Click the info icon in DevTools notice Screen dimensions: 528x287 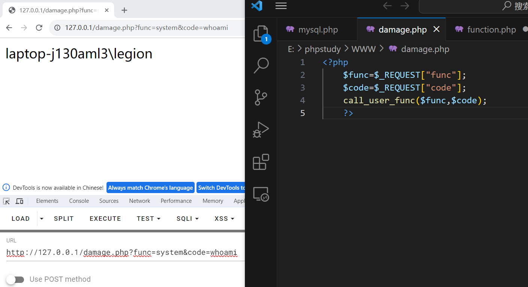6,187
